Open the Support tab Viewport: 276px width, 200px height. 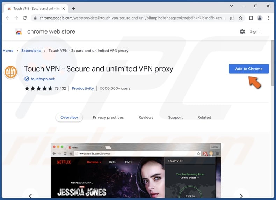coord(175,117)
